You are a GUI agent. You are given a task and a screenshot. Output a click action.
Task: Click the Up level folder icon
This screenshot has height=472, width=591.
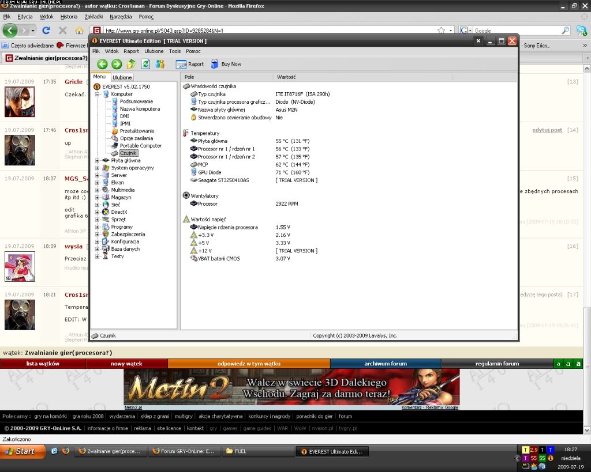tap(131, 64)
